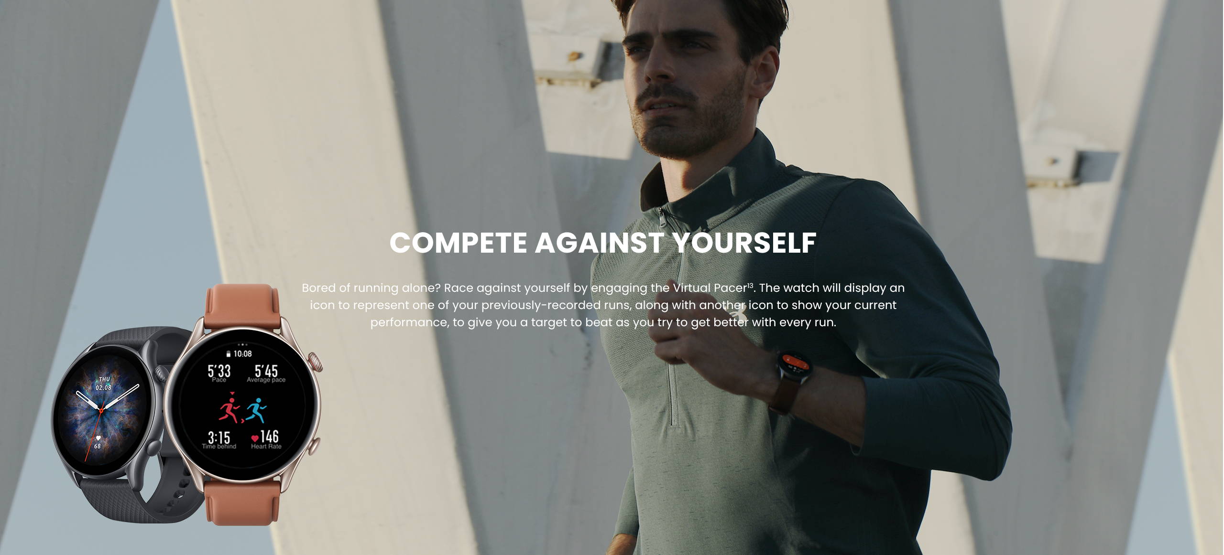
Task: Click the lower button on the black watch
Action: [153, 448]
